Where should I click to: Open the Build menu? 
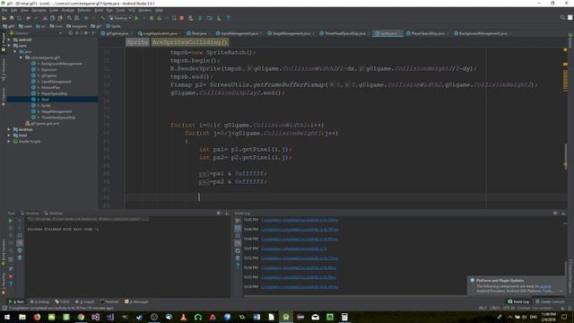click(99, 10)
